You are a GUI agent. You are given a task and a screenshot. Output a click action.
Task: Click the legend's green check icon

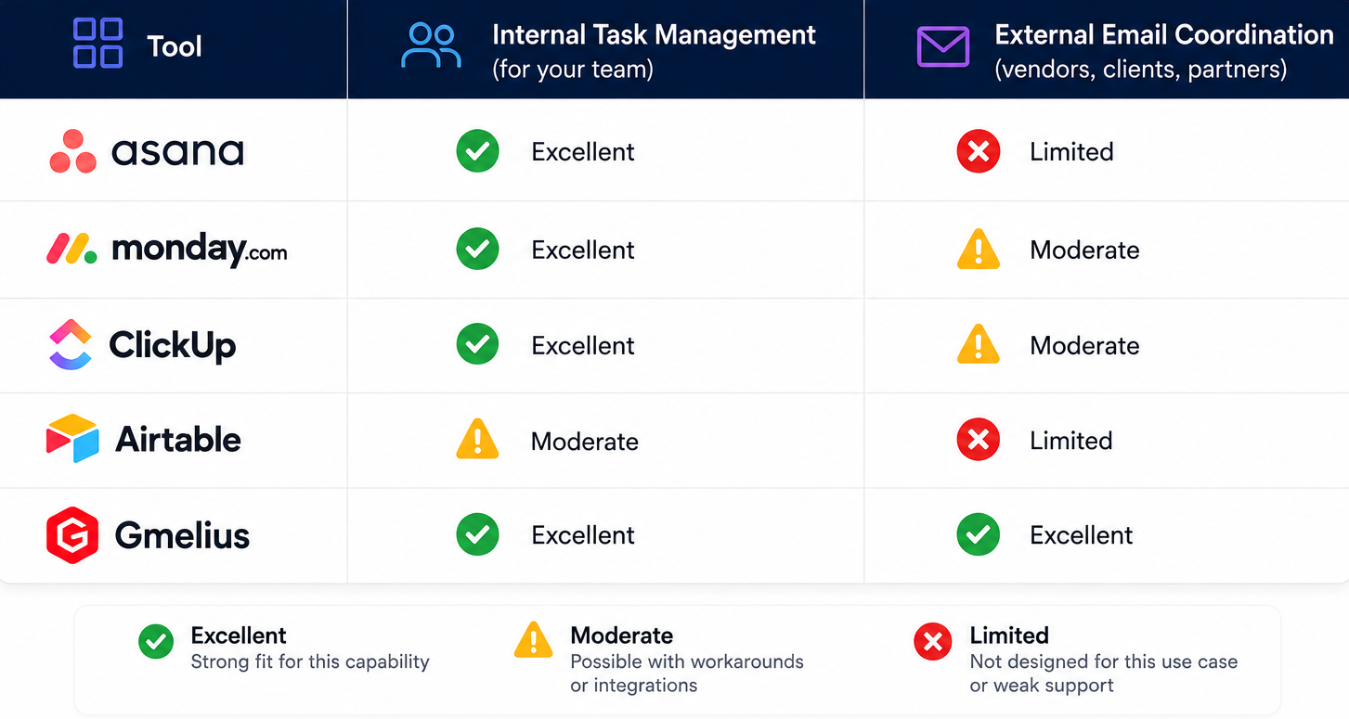156,641
